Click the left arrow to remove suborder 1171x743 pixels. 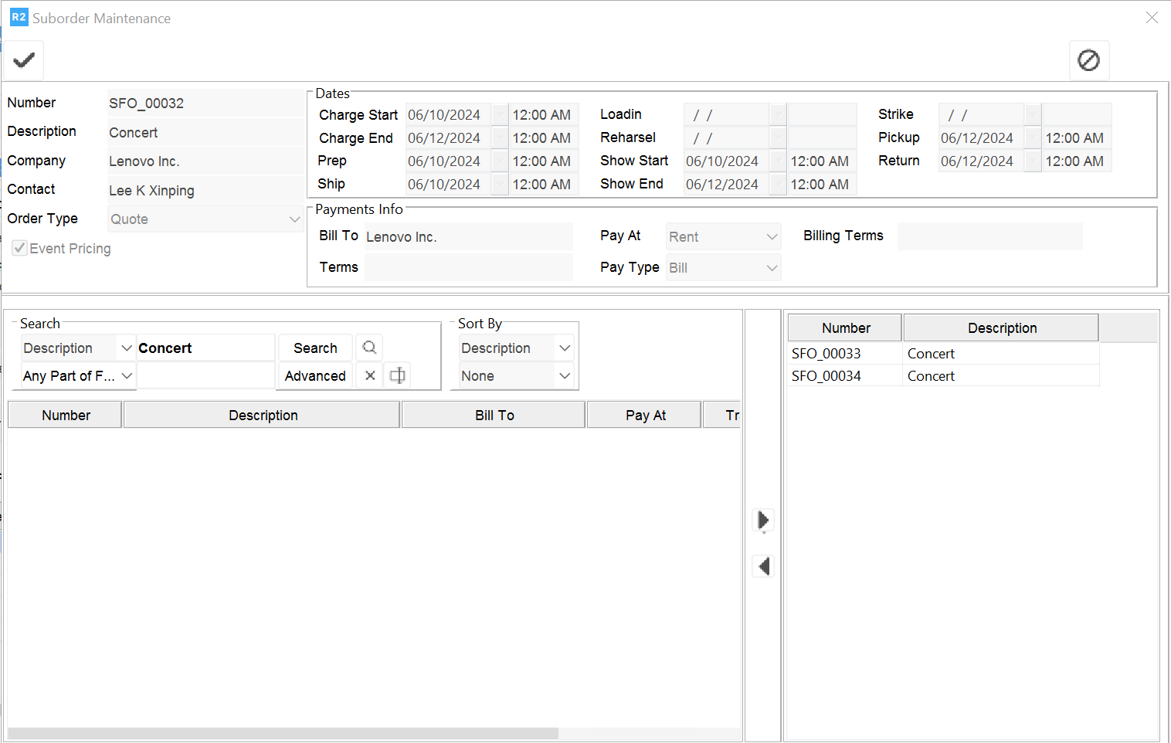click(x=763, y=566)
